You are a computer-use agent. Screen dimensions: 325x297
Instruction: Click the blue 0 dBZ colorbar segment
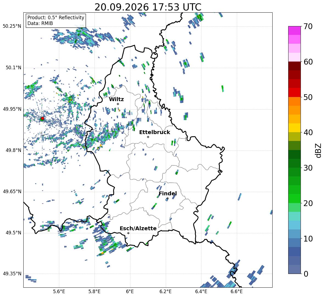294,269
